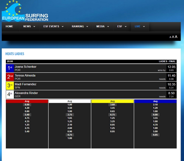Click Alexandra Rinder's total 8.50
Image resolution: width=184 pixels, height=161 pixels.
171,93
